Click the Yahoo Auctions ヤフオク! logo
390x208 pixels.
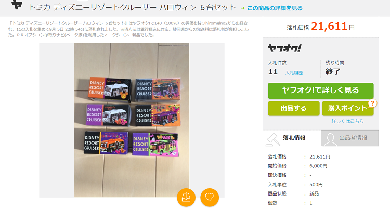[x=285, y=48]
